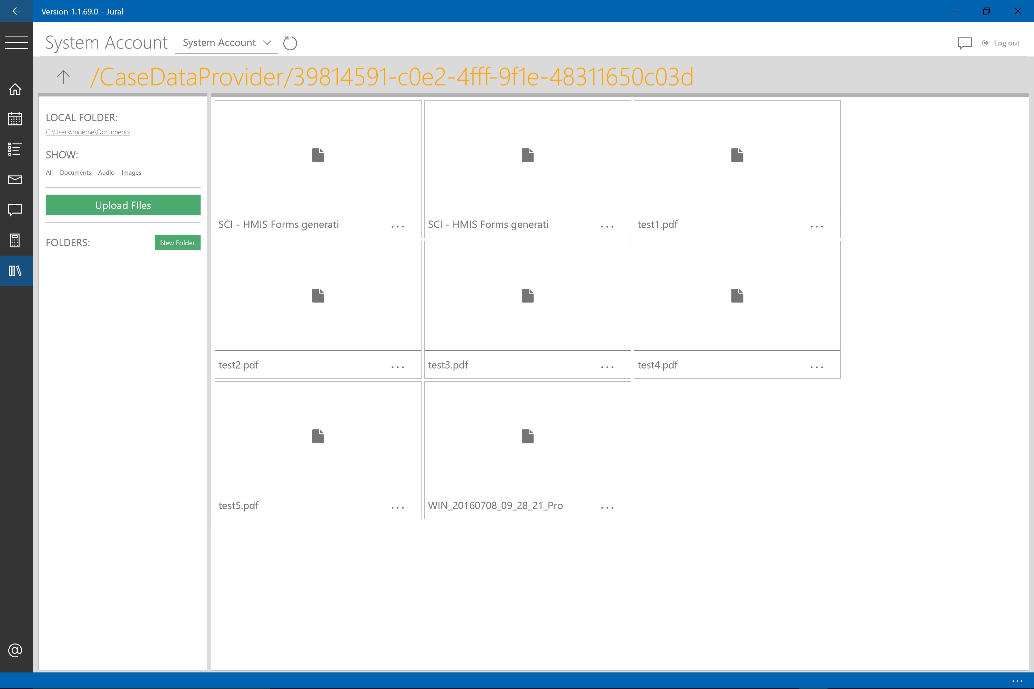This screenshot has height=689, width=1034.
Task: Open the options menu for test1.pdf
Action: click(x=817, y=226)
